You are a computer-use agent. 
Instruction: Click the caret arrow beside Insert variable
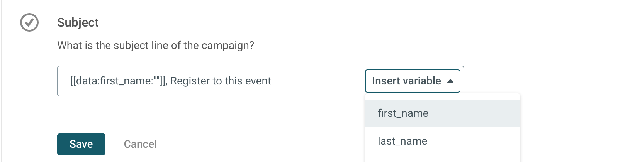click(x=450, y=81)
